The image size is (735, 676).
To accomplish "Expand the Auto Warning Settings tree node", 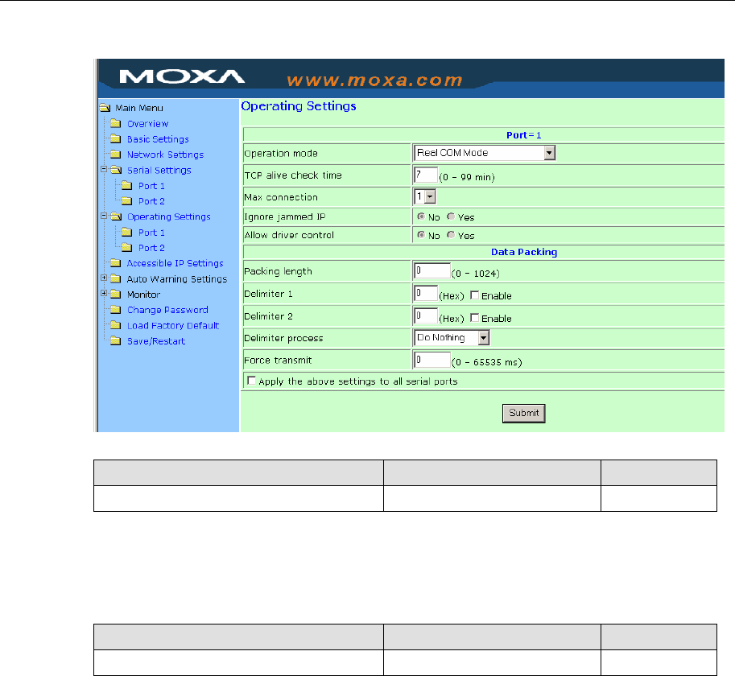I will [104, 278].
